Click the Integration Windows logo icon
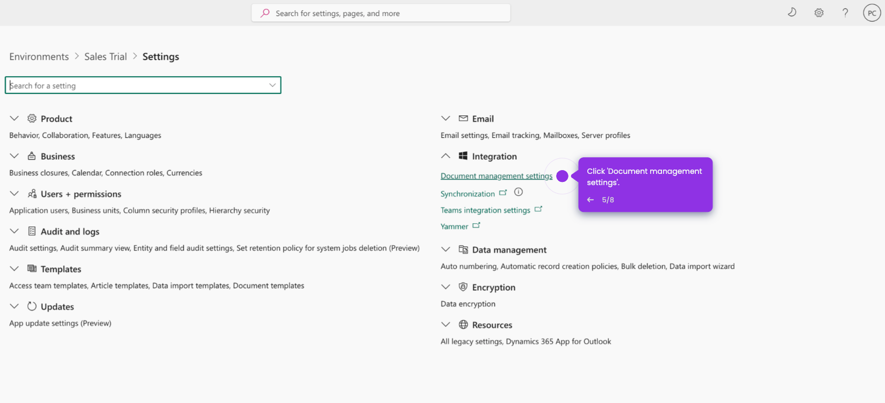This screenshot has height=403, width=885. tap(463, 156)
